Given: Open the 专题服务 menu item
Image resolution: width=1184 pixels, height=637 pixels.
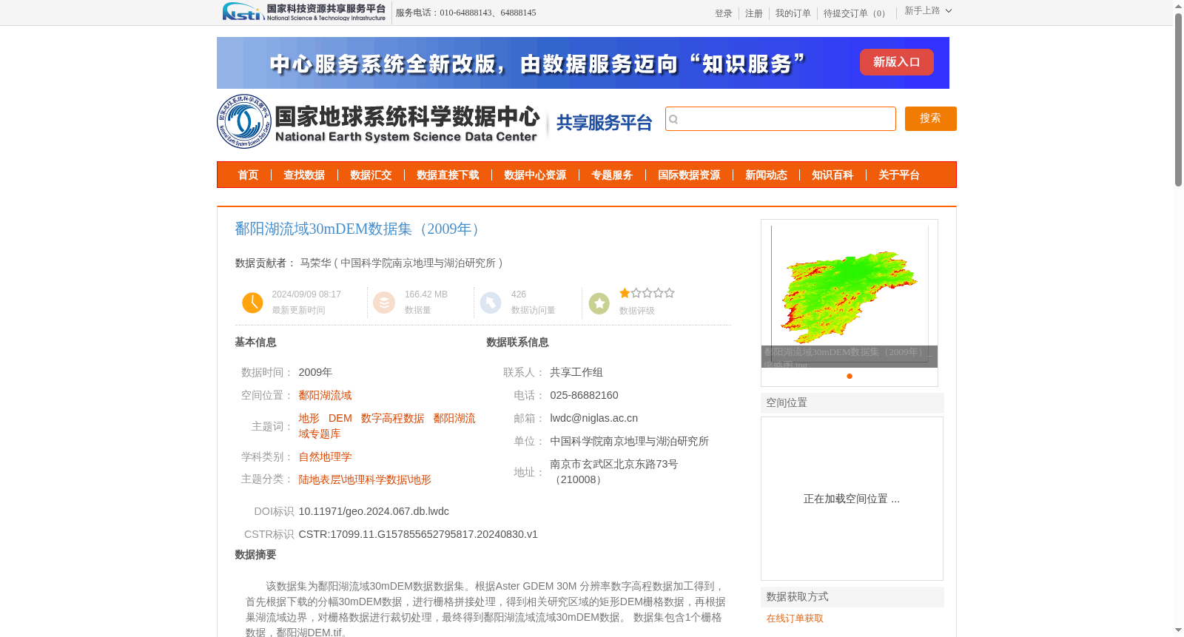Looking at the screenshot, I should [612, 175].
